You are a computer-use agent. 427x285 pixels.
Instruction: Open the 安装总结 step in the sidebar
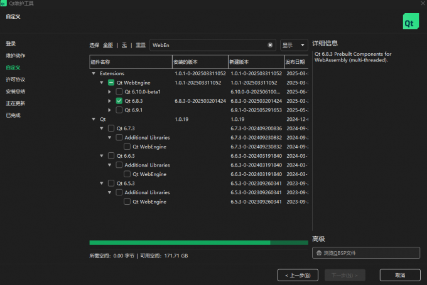pyautogui.click(x=16, y=91)
